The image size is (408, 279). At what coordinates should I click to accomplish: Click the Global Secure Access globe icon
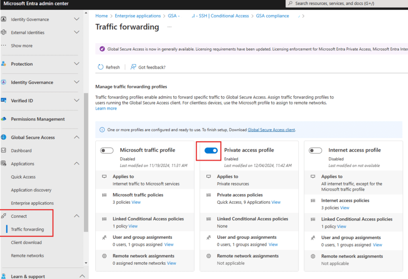[x=4, y=137]
